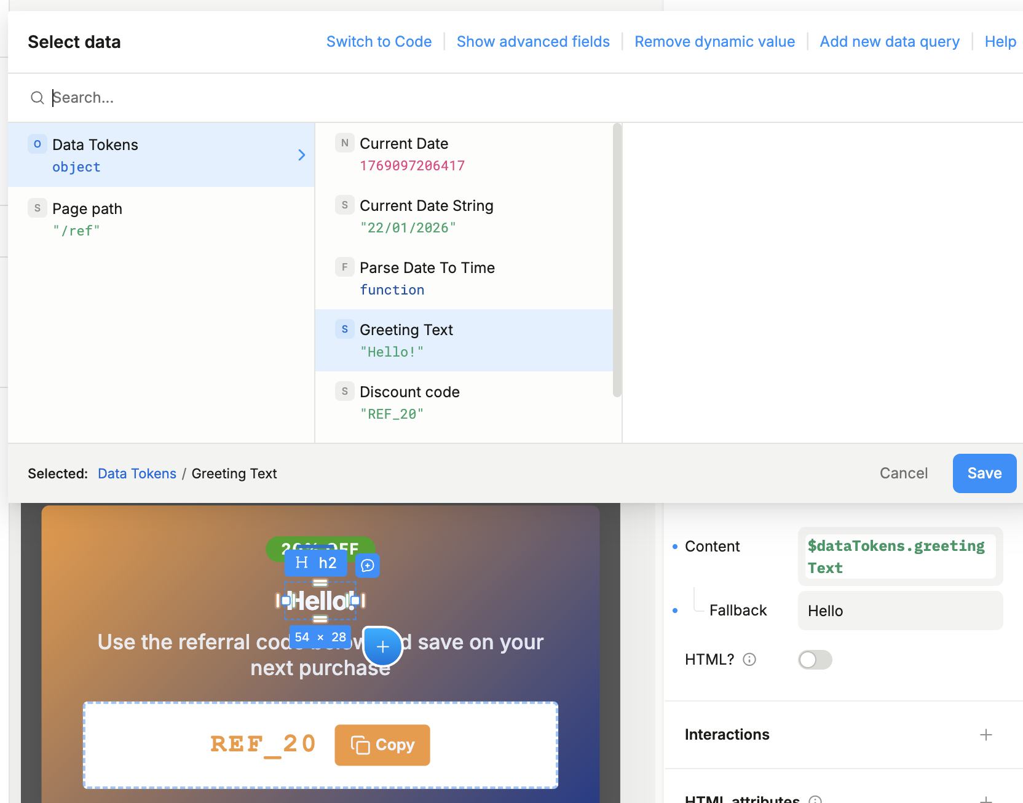Click the H heading icon on h2 tag
The image size is (1023, 803).
point(301,563)
